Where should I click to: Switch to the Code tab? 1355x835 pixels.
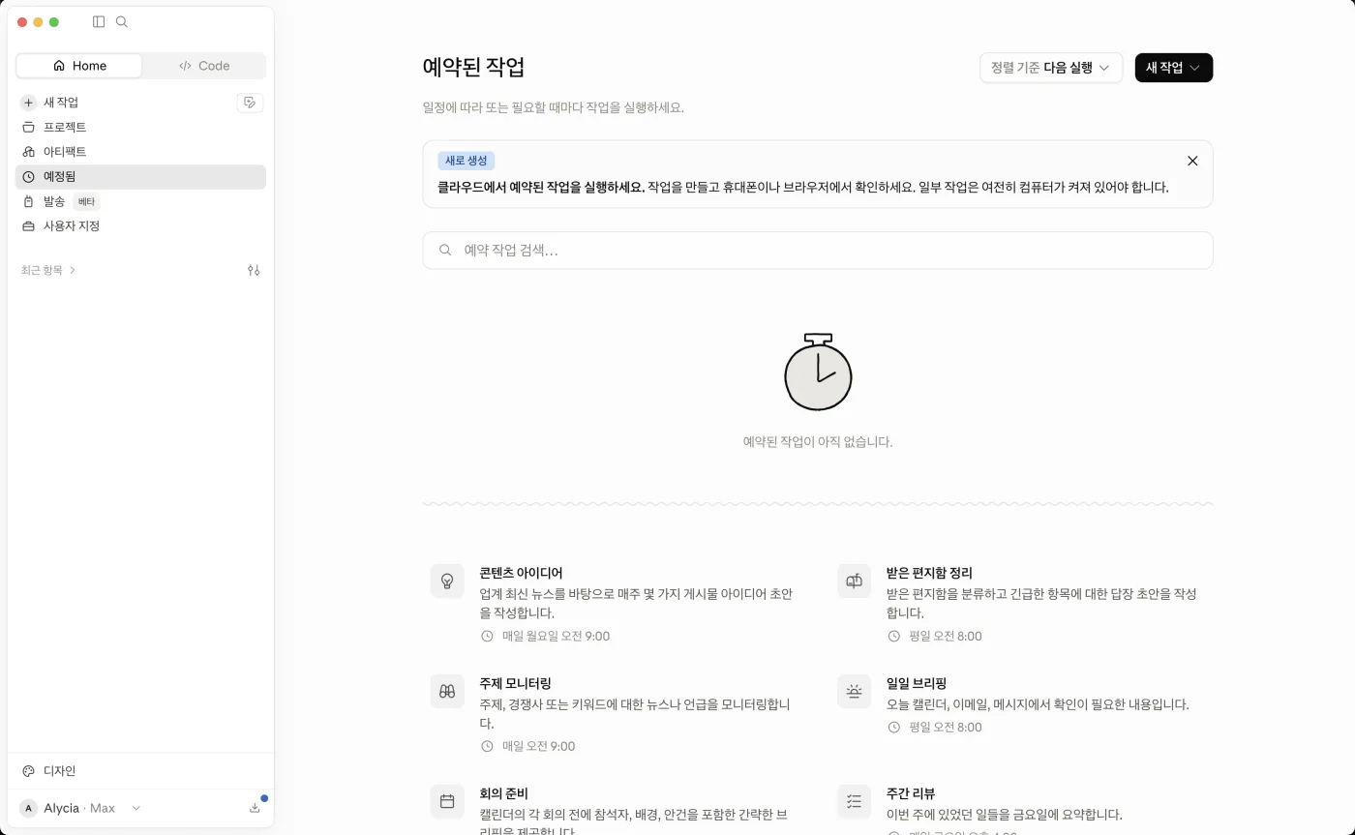pos(204,66)
